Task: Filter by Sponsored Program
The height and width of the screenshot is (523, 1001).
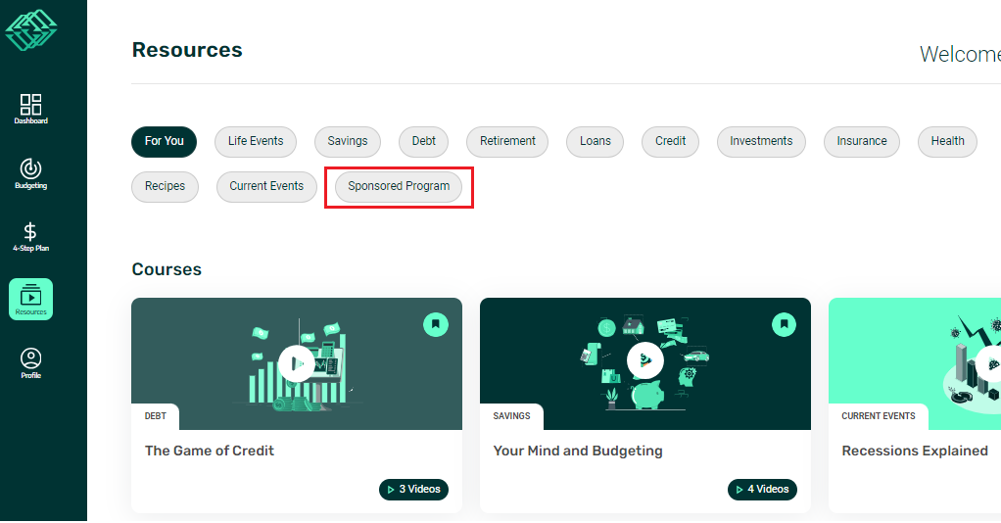Action: point(399,186)
